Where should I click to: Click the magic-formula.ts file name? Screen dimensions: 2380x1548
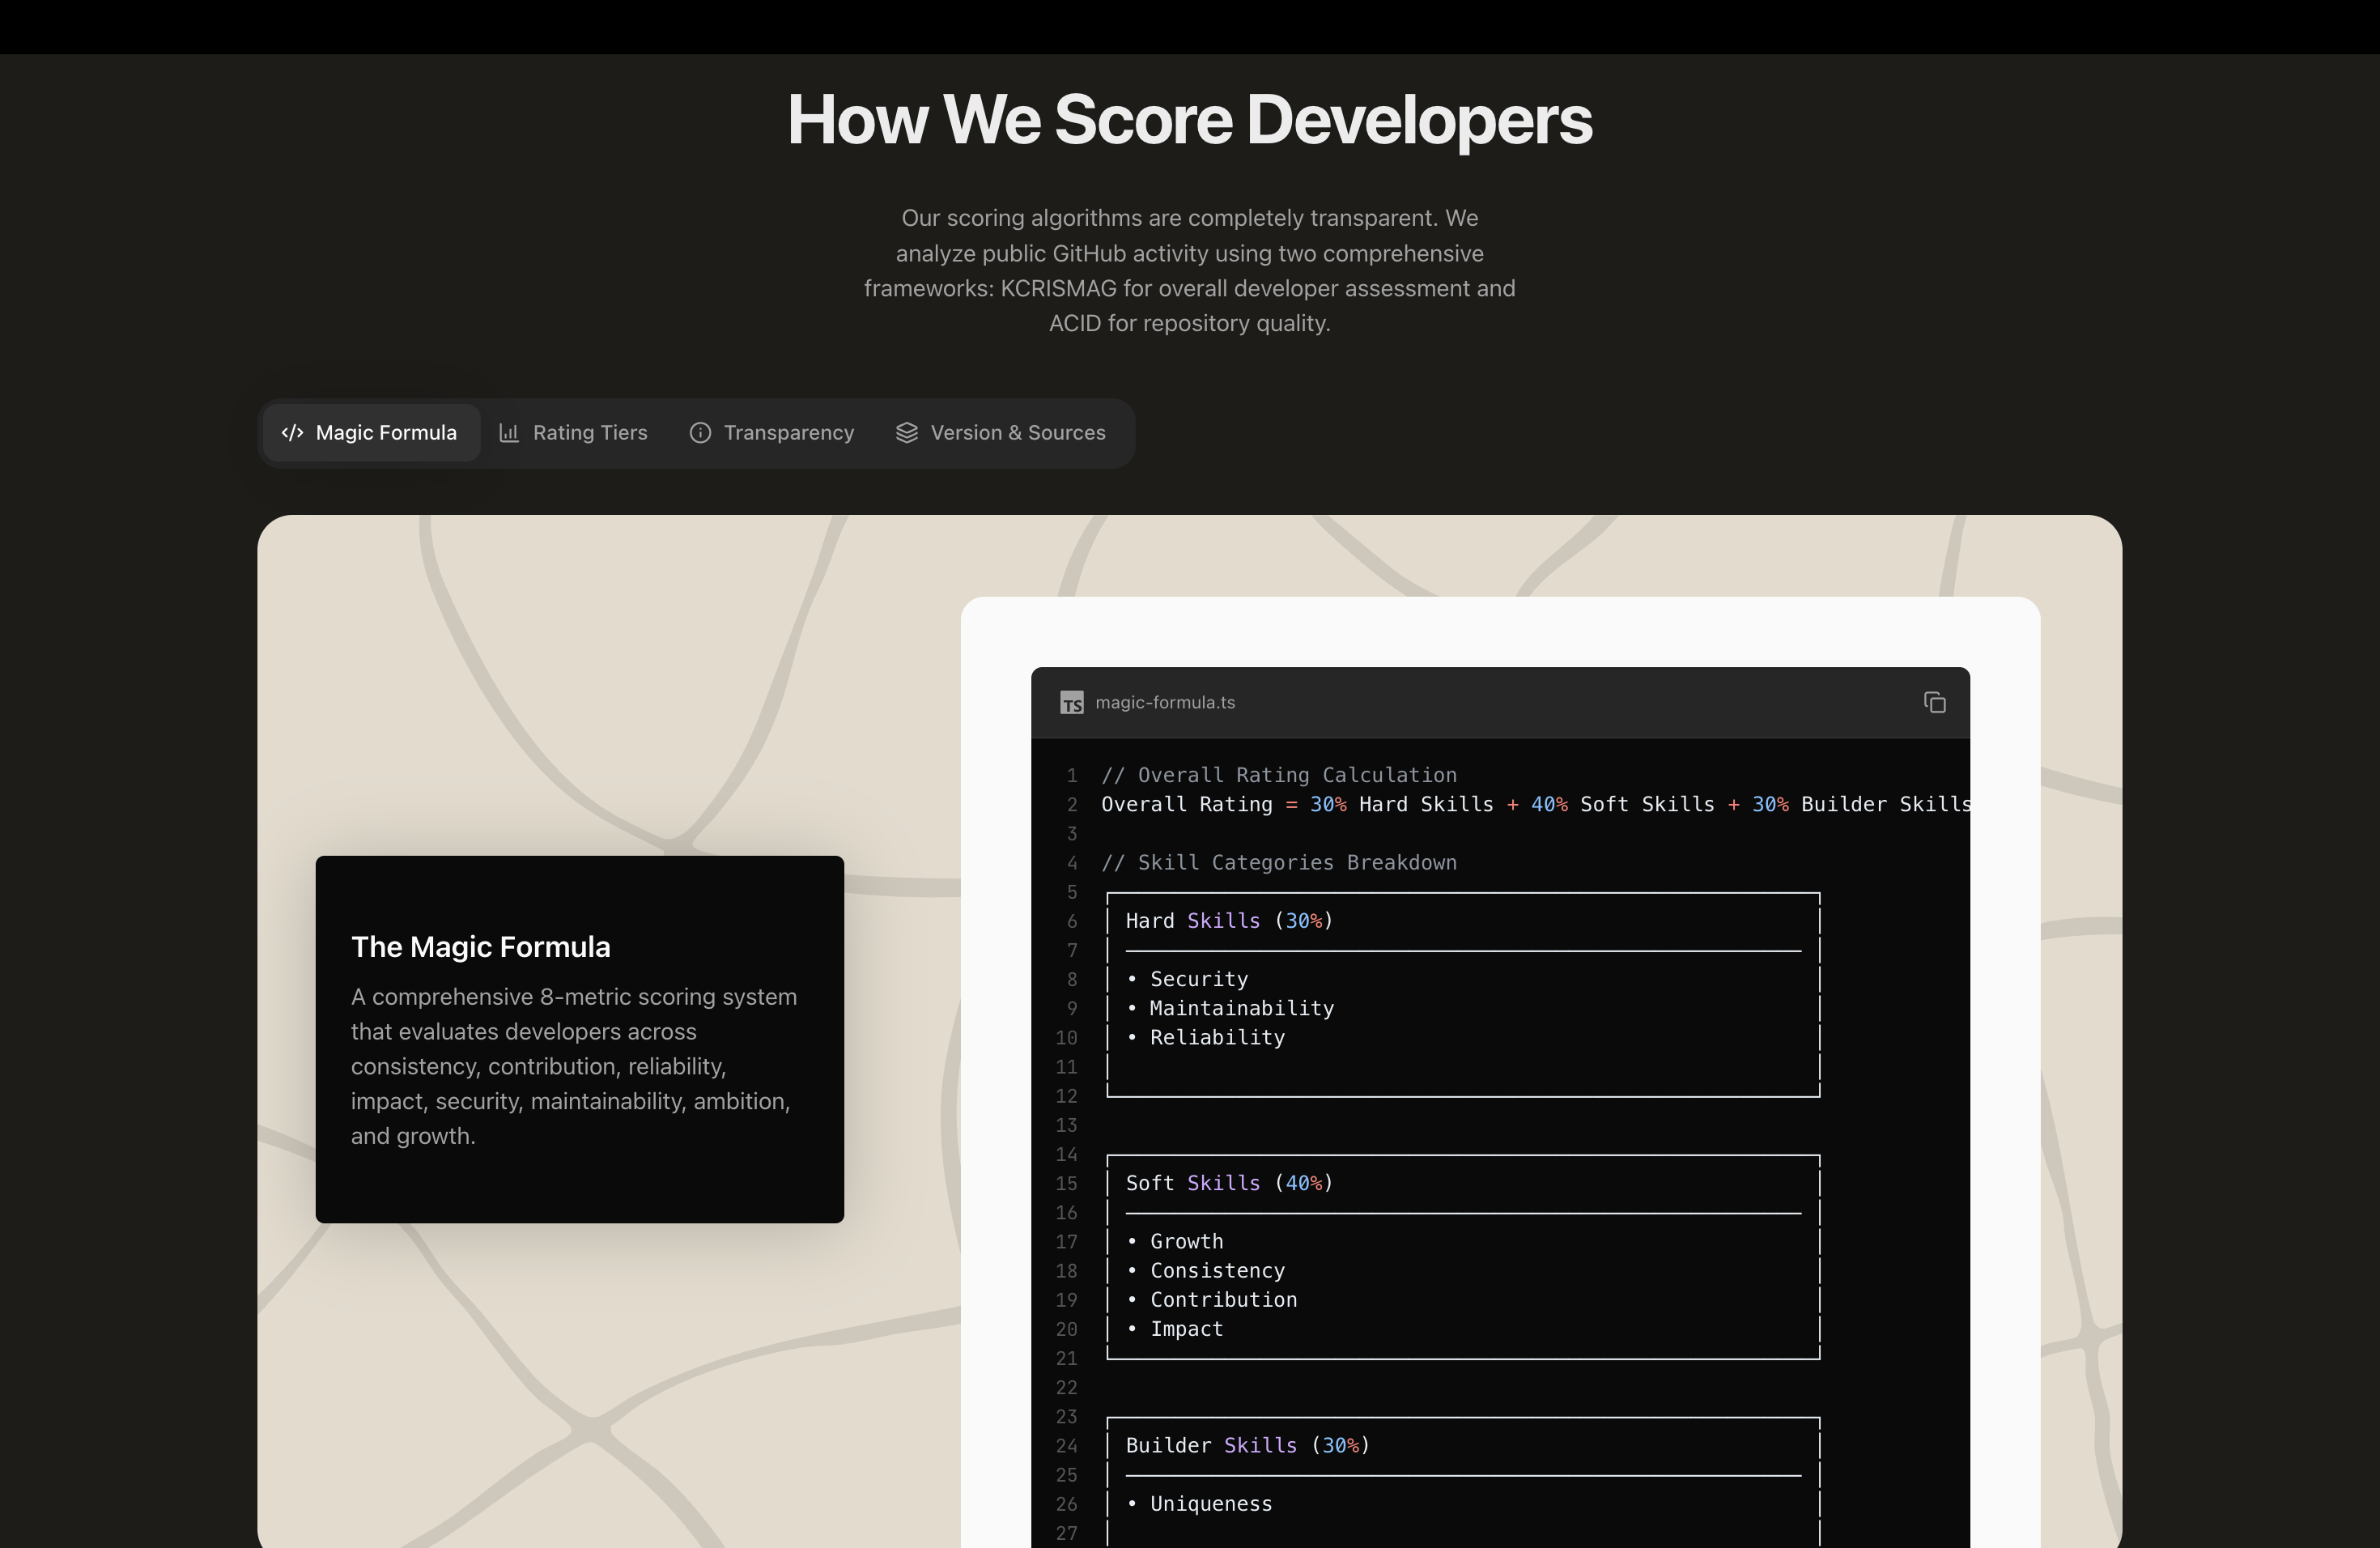(1165, 703)
